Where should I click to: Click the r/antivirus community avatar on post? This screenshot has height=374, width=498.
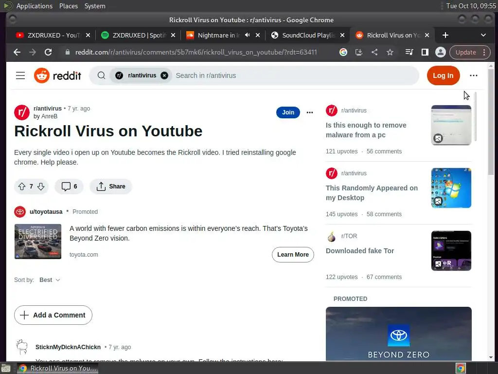pyautogui.click(x=22, y=112)
